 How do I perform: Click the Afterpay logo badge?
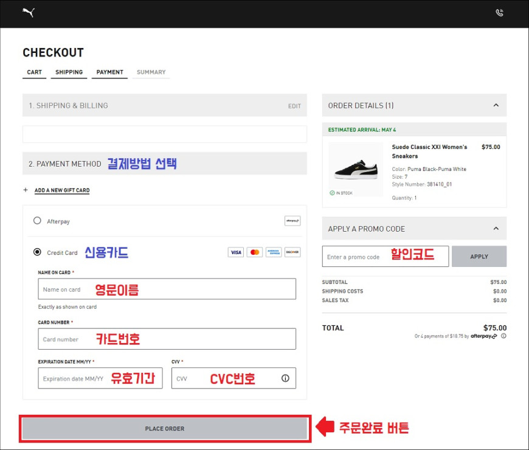292,221
